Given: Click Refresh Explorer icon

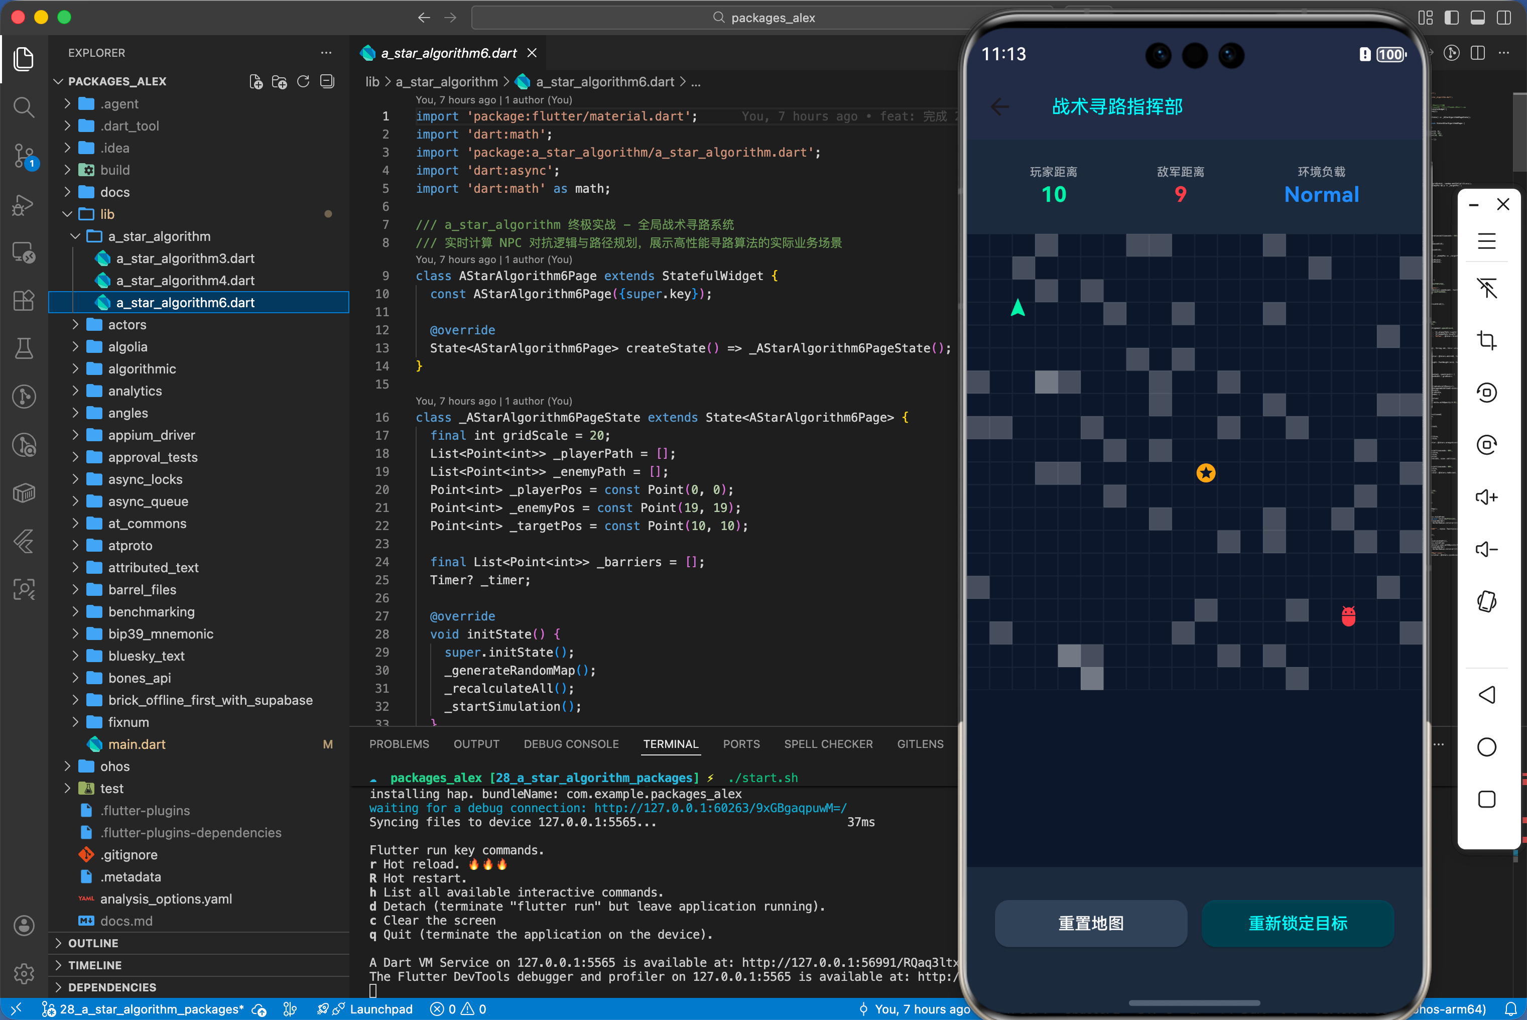Looking at the screenshot, I should click(303, 82).
